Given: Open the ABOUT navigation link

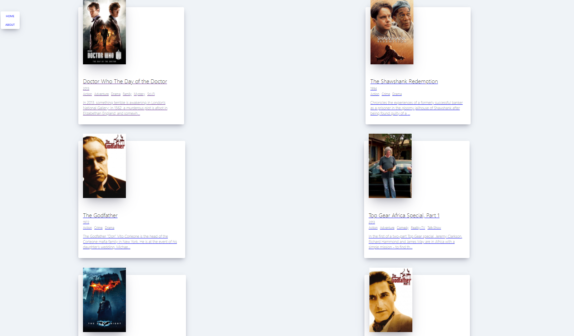Looking at the screenshot, I should [10, 25].
